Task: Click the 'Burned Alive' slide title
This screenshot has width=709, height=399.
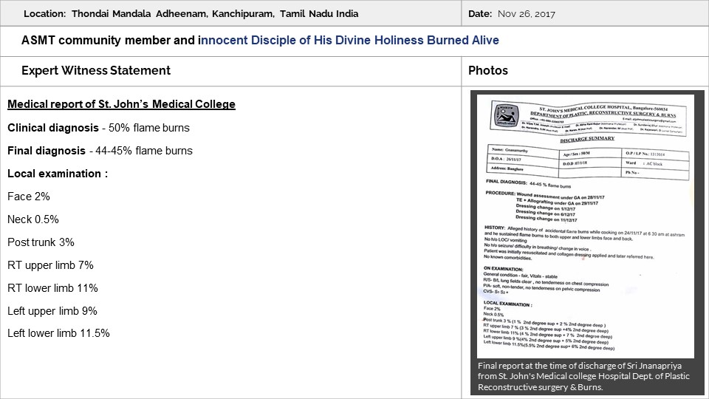Action: (260, 40)
